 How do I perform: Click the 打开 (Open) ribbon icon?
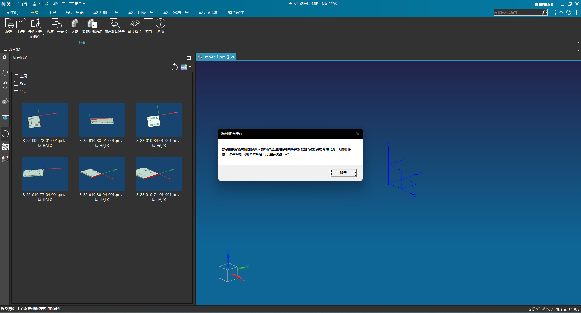[x=21, y=26]
